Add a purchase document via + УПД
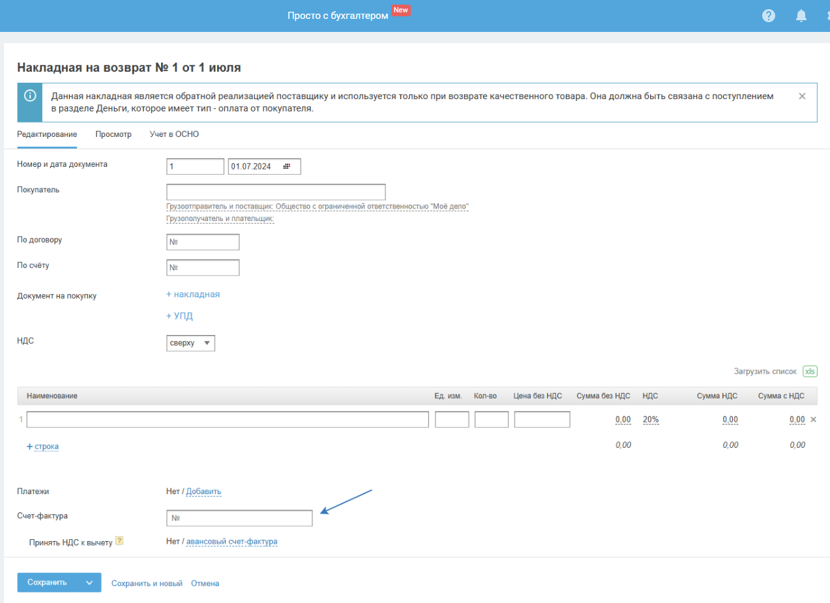830x603 pixels. pyautogui.click(x=179, y=316)
